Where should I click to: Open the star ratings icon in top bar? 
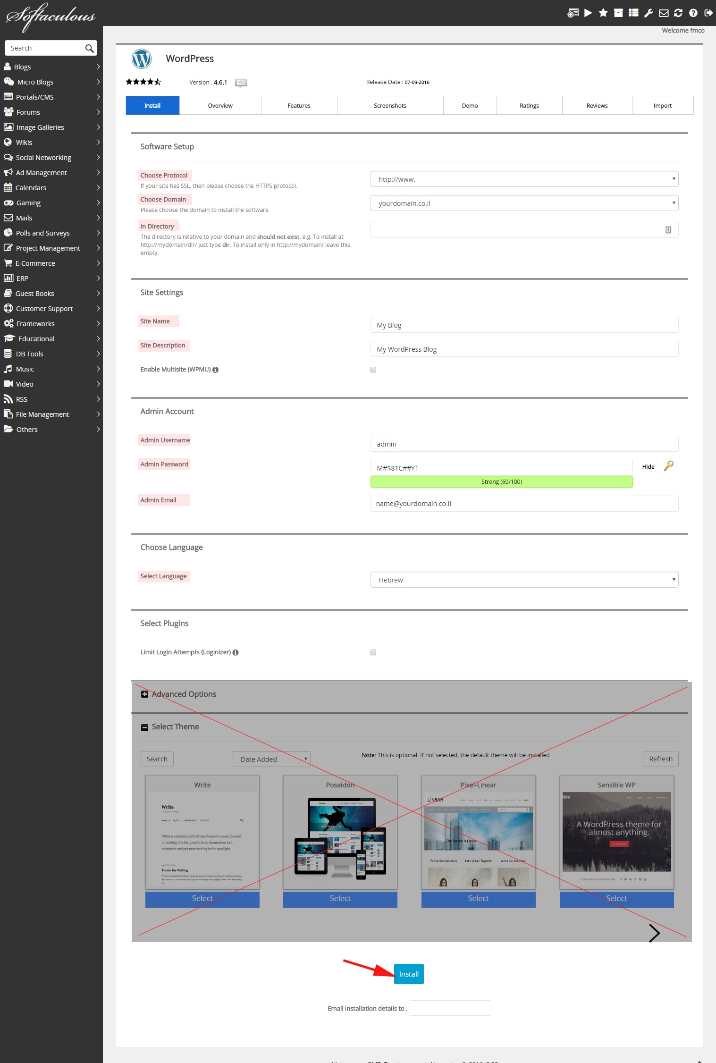pos(603,13)
